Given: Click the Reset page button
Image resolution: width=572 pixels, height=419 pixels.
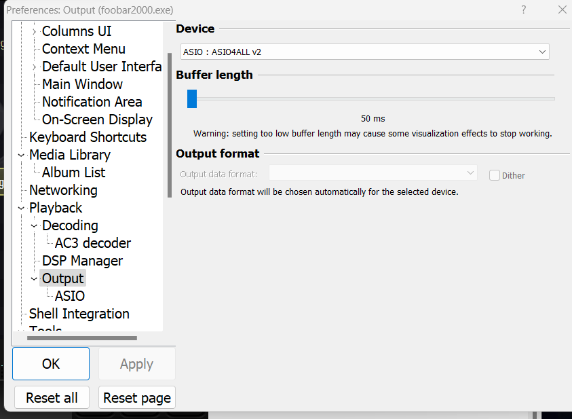Looking at the screenshot, I should 137,398.
